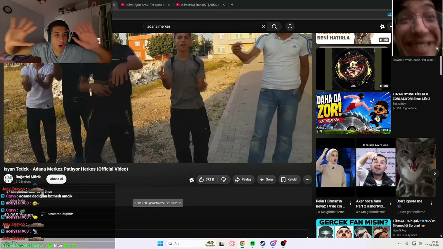Viewport: 443px width, 249px height.
Task: Open the volume control in the tray
Action: click(420, 243)
